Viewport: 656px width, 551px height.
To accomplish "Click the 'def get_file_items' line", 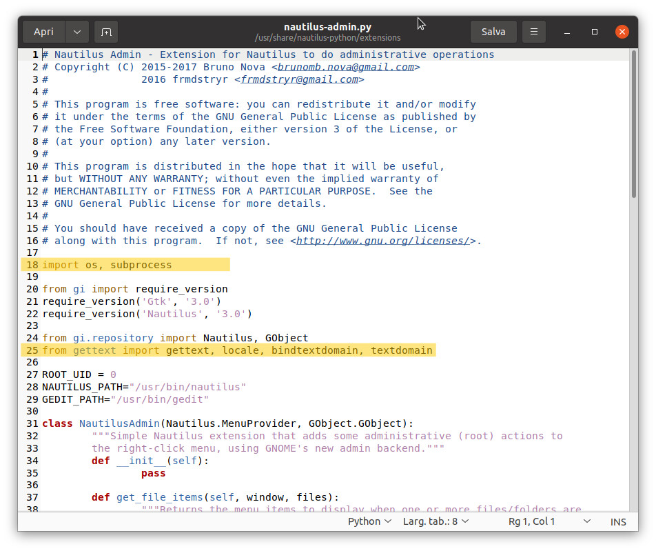I will [x=215, y=497].
